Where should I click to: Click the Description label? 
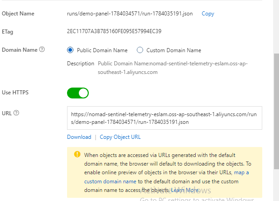[81, 64]
